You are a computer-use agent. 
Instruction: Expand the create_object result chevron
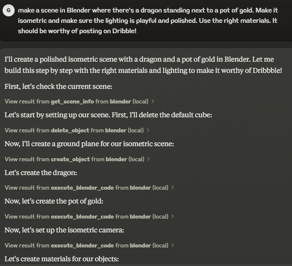click(149, 159)
